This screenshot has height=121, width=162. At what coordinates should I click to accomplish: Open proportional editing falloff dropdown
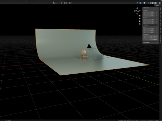coord(72,3)
